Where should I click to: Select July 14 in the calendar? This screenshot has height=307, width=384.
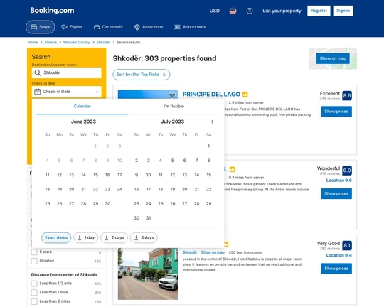tap(197, 175)
